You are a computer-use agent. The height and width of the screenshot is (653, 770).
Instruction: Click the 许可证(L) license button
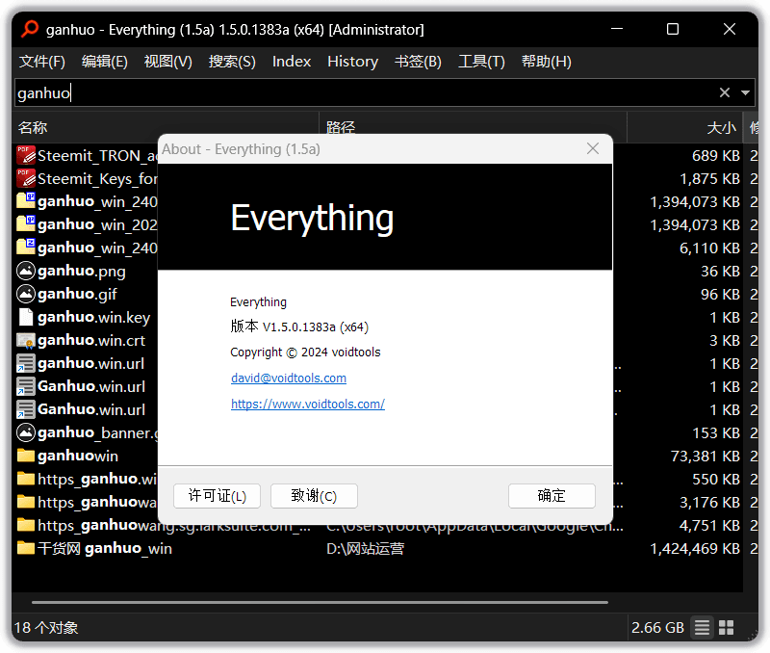pyautogui.click(x=218, y=496)
